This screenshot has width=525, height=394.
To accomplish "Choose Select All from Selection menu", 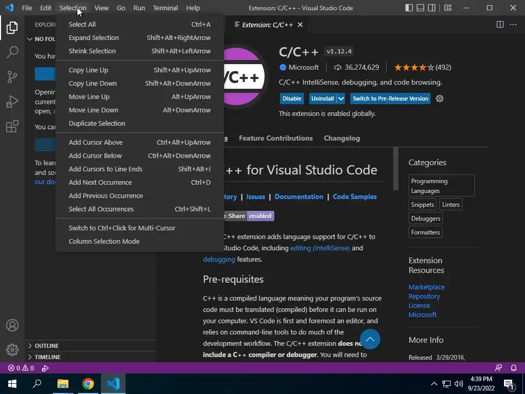I will tap(139, 24).
